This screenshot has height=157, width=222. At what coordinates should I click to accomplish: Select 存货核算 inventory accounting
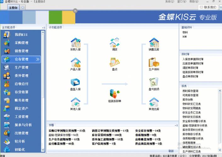click(21, 92)
